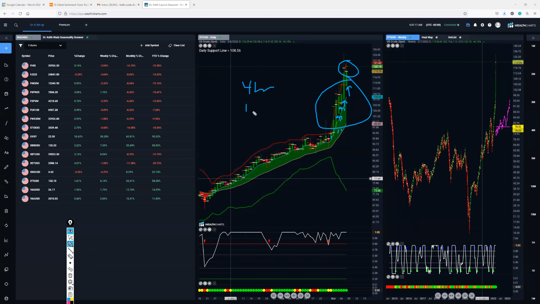The height and width of the screenshot is (304, 540).
Task: Select the 15M timeframe button
Action: [533, 214]
